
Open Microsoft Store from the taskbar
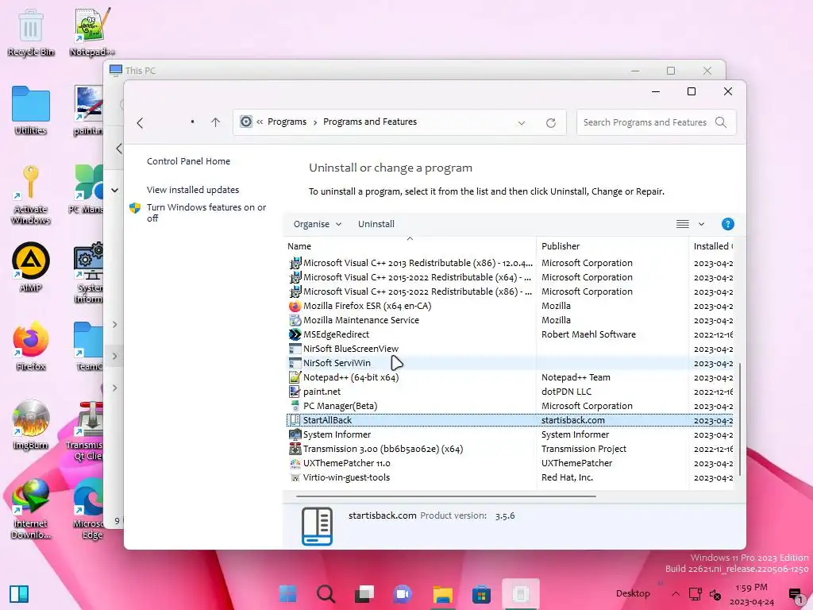[481, 594]
